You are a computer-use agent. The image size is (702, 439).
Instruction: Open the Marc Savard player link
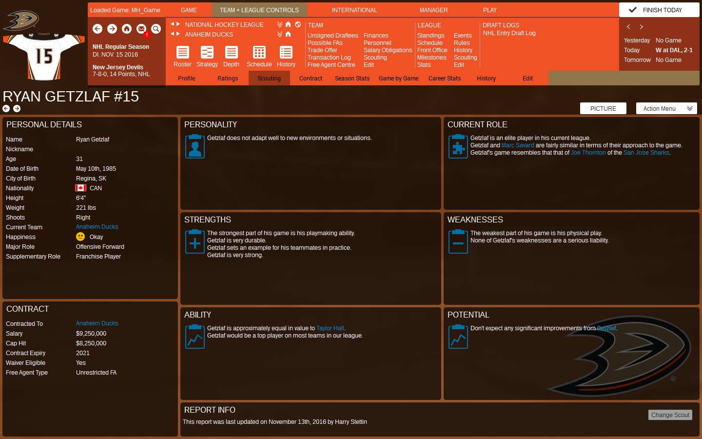pyautogui.click(x=518, y=145)
